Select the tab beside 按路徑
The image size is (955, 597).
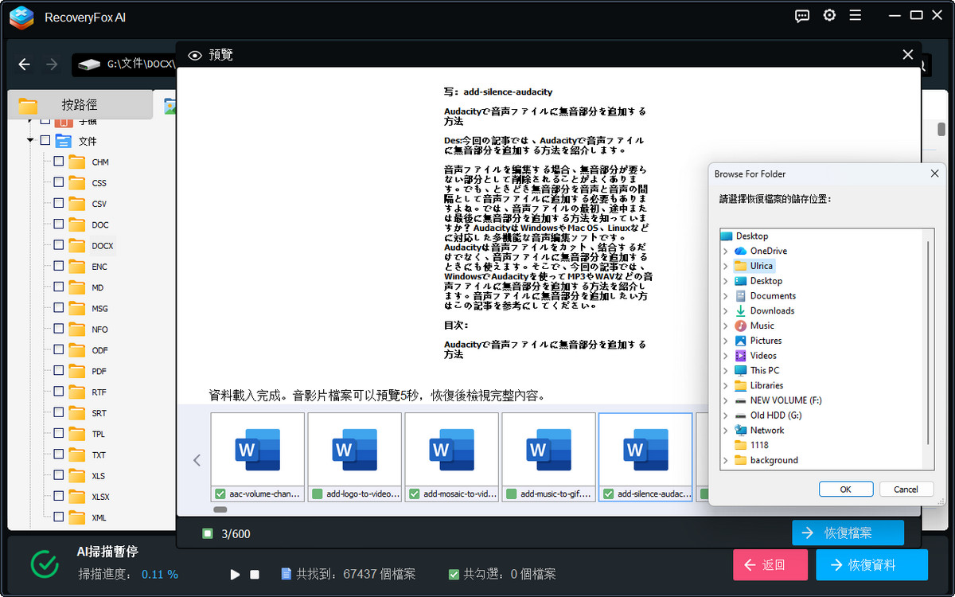click(x=170, y=104)
